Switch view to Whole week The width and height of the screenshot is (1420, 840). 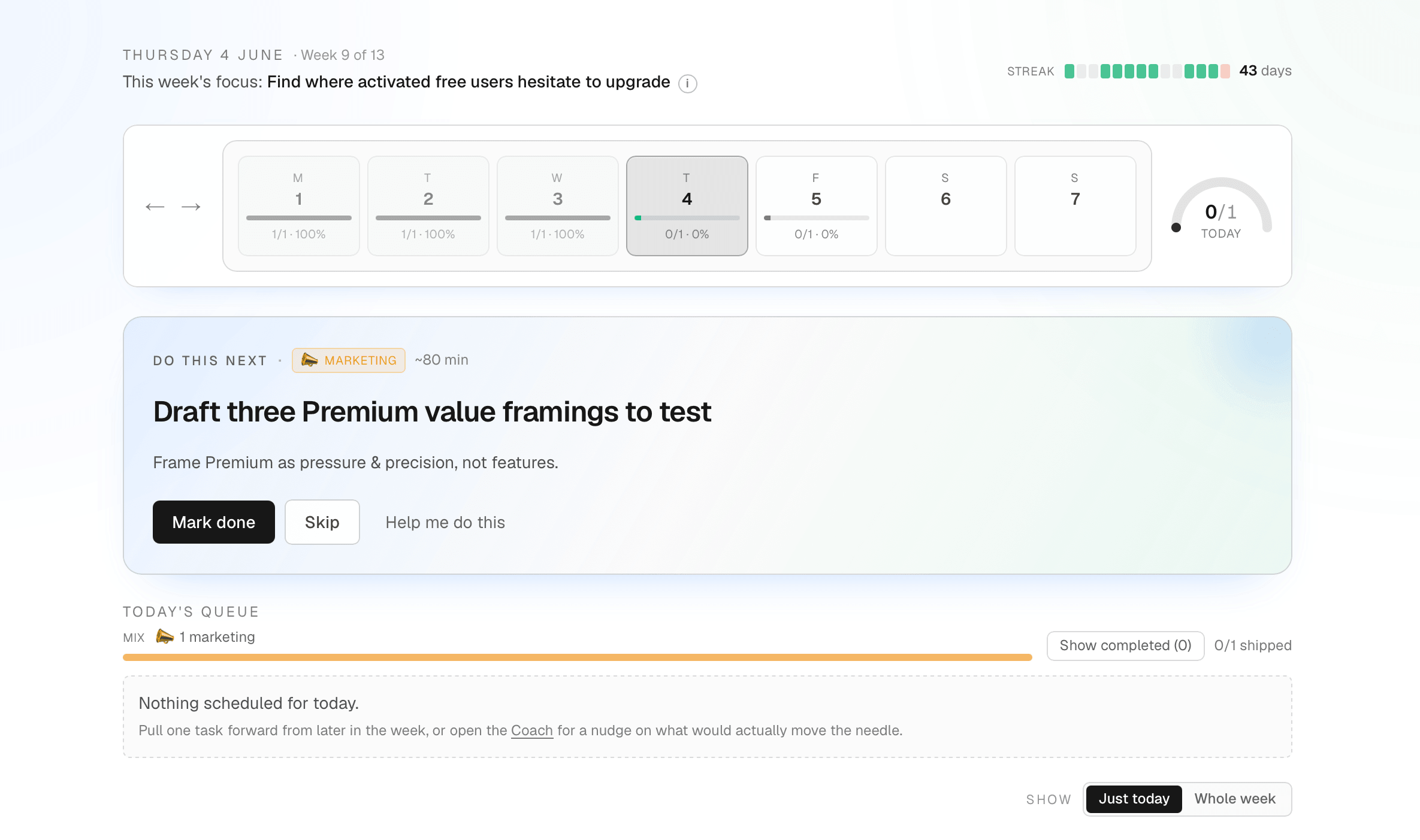(1235, 799)
